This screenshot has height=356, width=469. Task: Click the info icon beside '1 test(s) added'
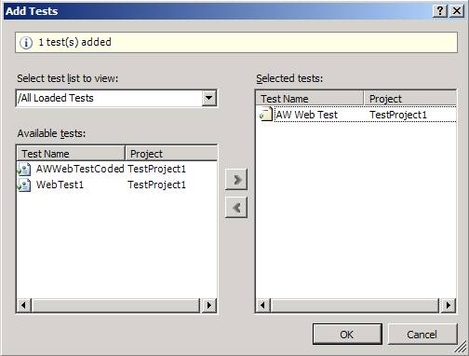[26, 42]
